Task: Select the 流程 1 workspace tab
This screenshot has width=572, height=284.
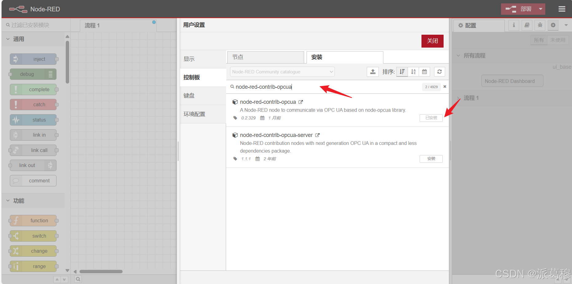Action: pos(118,25)
